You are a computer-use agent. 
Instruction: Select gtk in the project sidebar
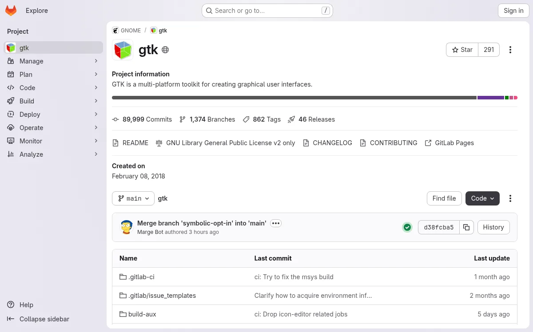coord(53,48)
